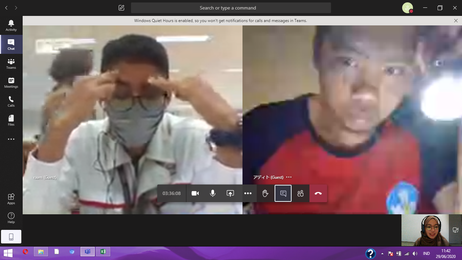Open the profile avatar menu
The width and height of the screenshot is (462, 260).
pyautogui.click(x=408, y=8)
